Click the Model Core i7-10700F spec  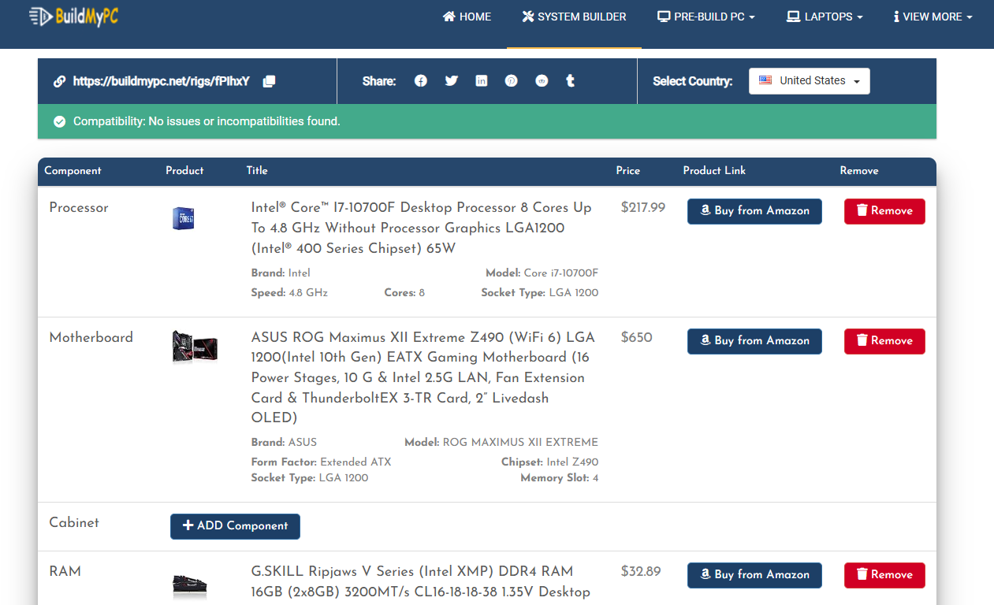[542, 273]
